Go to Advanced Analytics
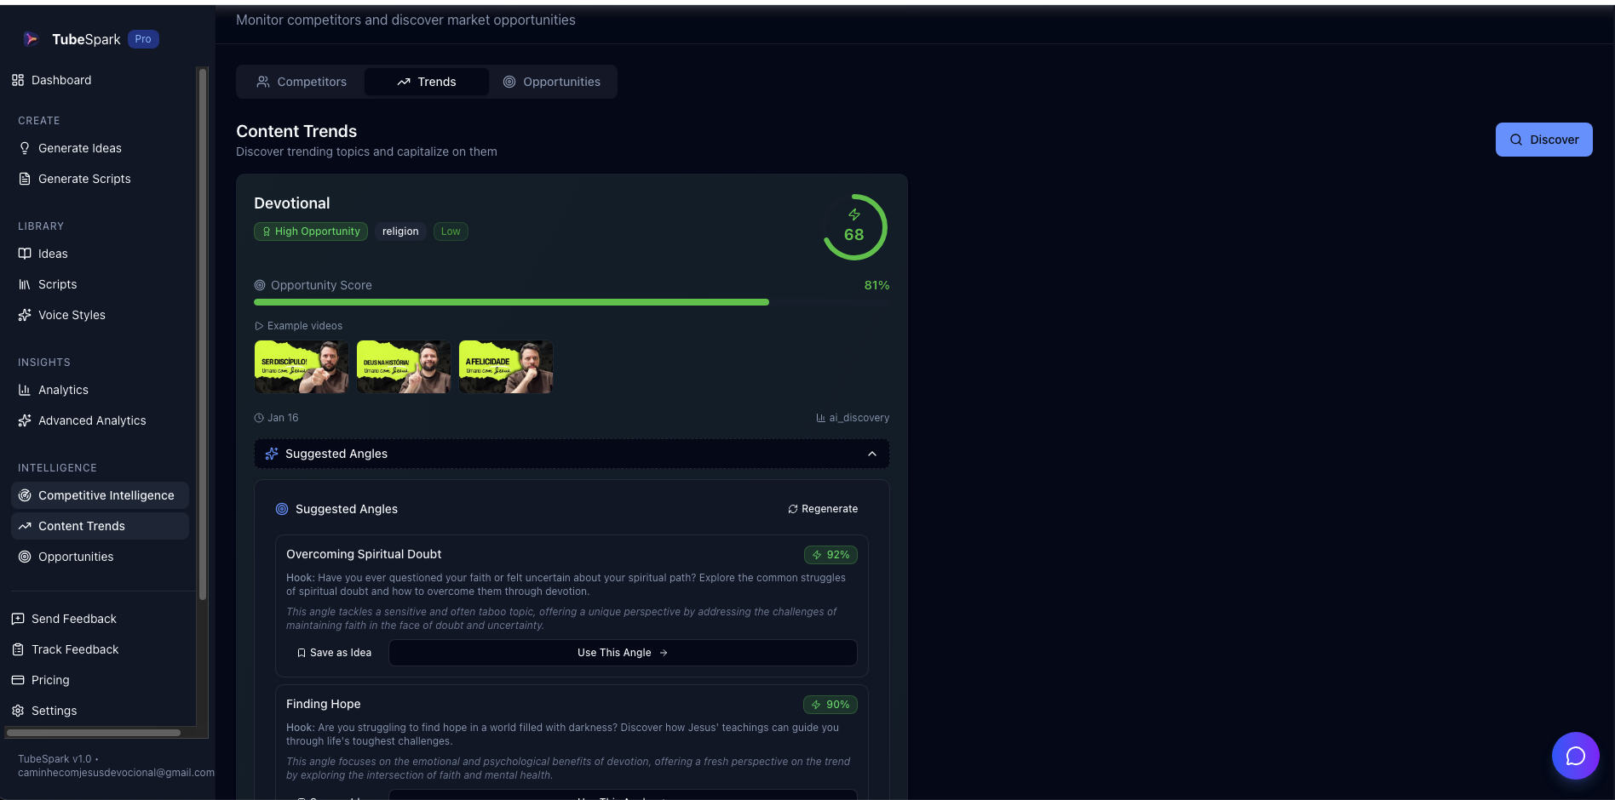The width and height of the screenshot is (1615, 800). 92,420
